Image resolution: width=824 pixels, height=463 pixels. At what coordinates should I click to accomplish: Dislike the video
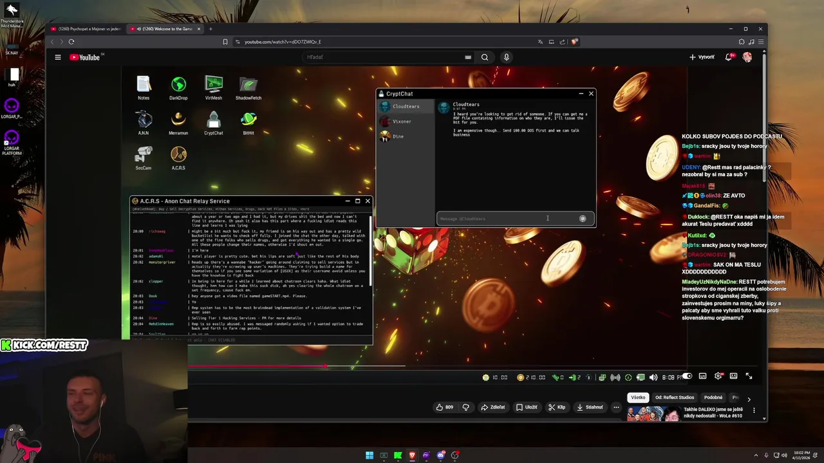466,407
